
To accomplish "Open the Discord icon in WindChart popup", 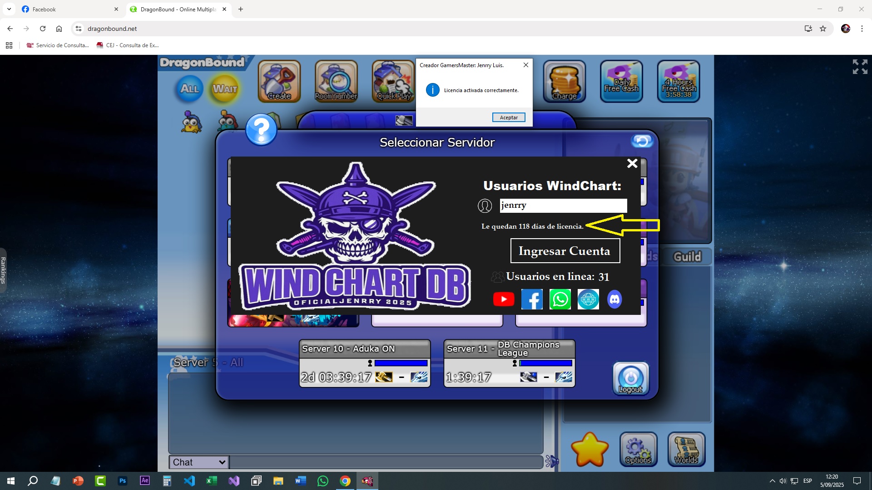I will [x=614, y=299].
